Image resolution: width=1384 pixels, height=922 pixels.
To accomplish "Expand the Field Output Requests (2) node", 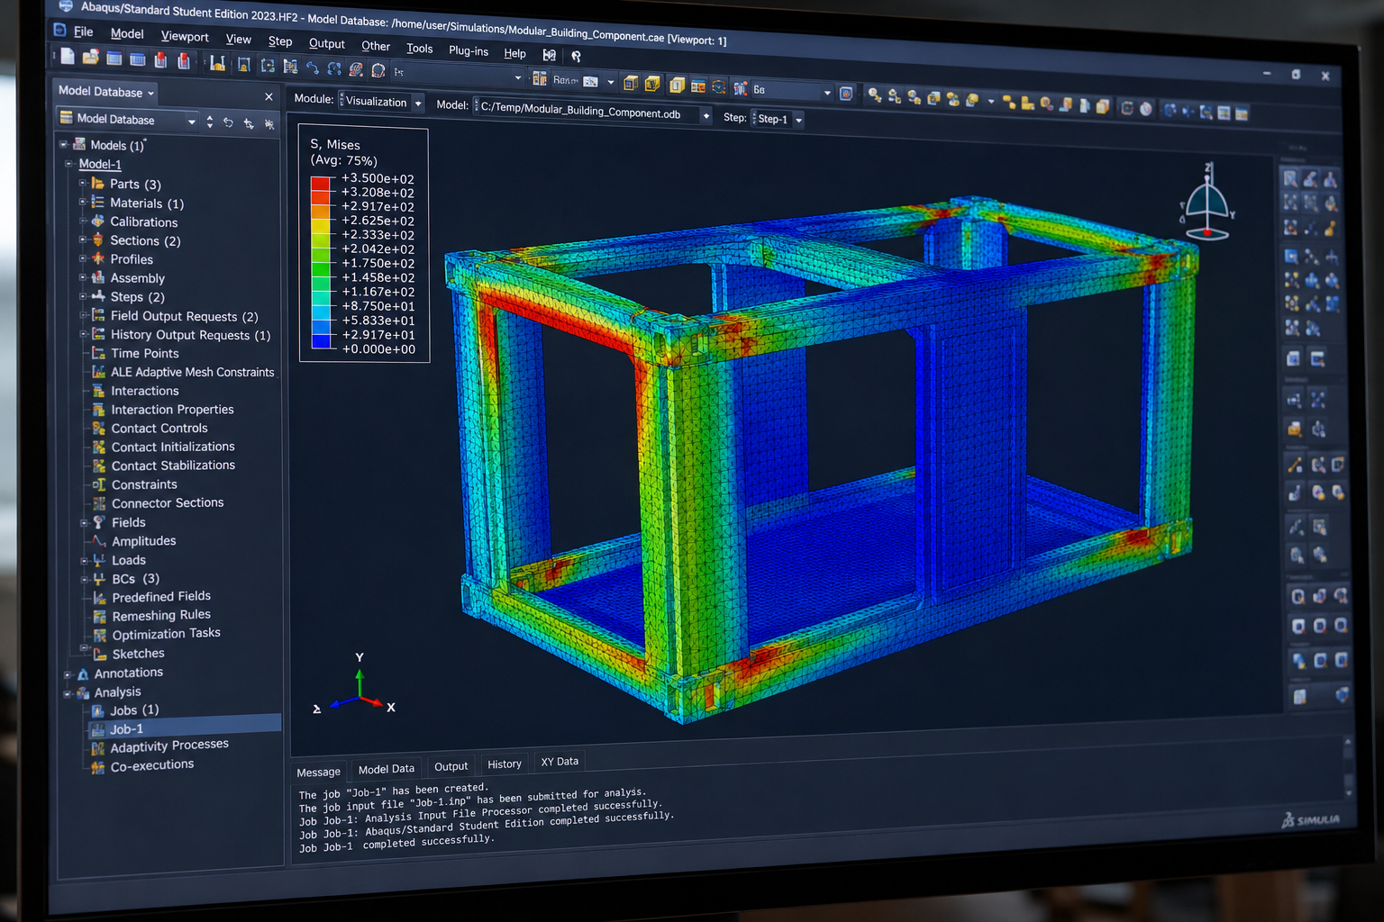I will [x=83, y=314].
